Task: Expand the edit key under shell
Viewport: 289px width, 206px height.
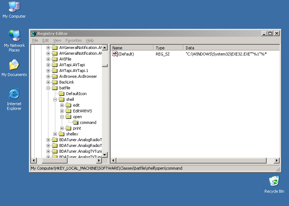Action: (x=62, y=105)
